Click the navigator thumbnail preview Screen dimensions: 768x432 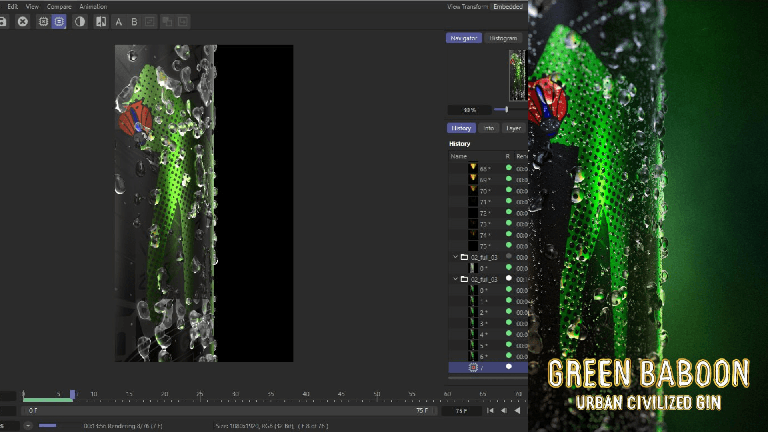pos(518,75)
